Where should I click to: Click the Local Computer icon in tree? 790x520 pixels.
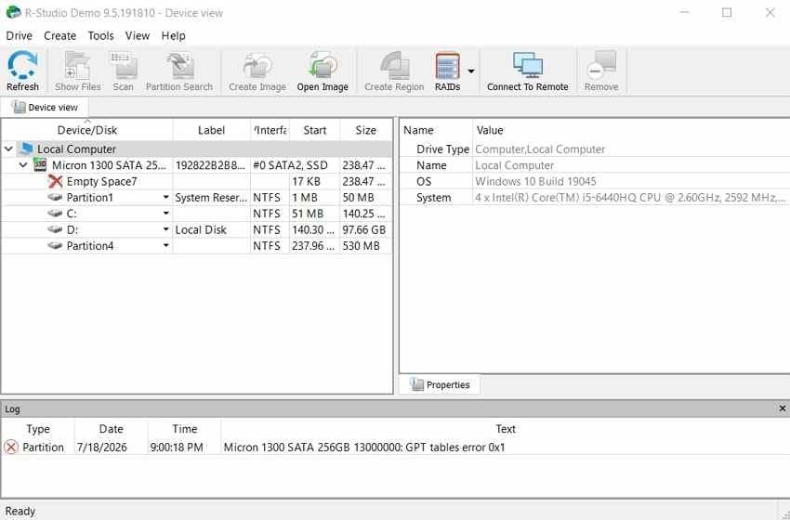coord(26,149)
